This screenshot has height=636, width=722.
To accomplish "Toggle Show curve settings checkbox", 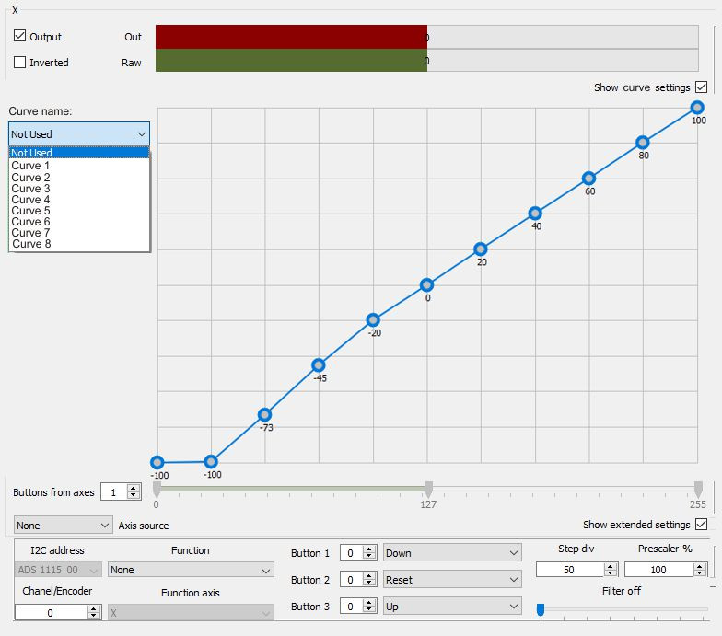I will click(702, 87).
